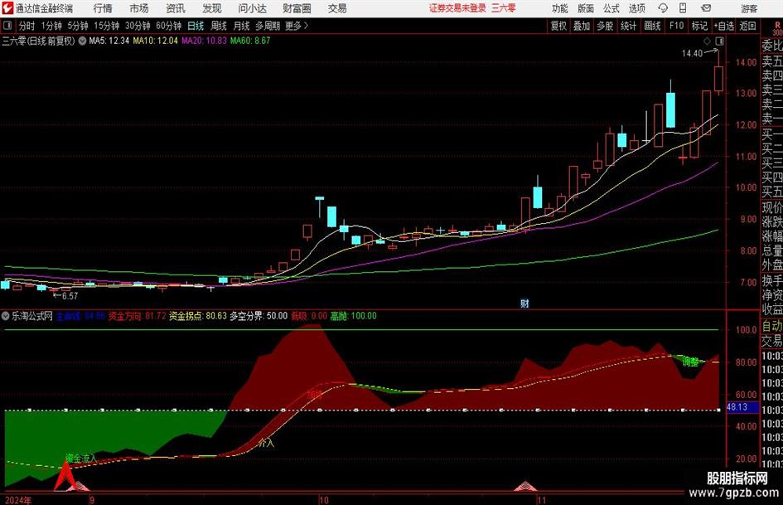Open the 财富圈 menu
783x505 pixels.
point(297,8)
